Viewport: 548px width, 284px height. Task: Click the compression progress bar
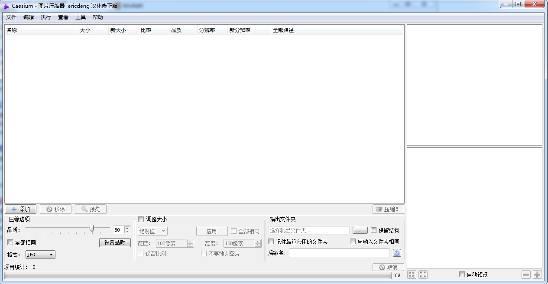(x=198, y=276)
